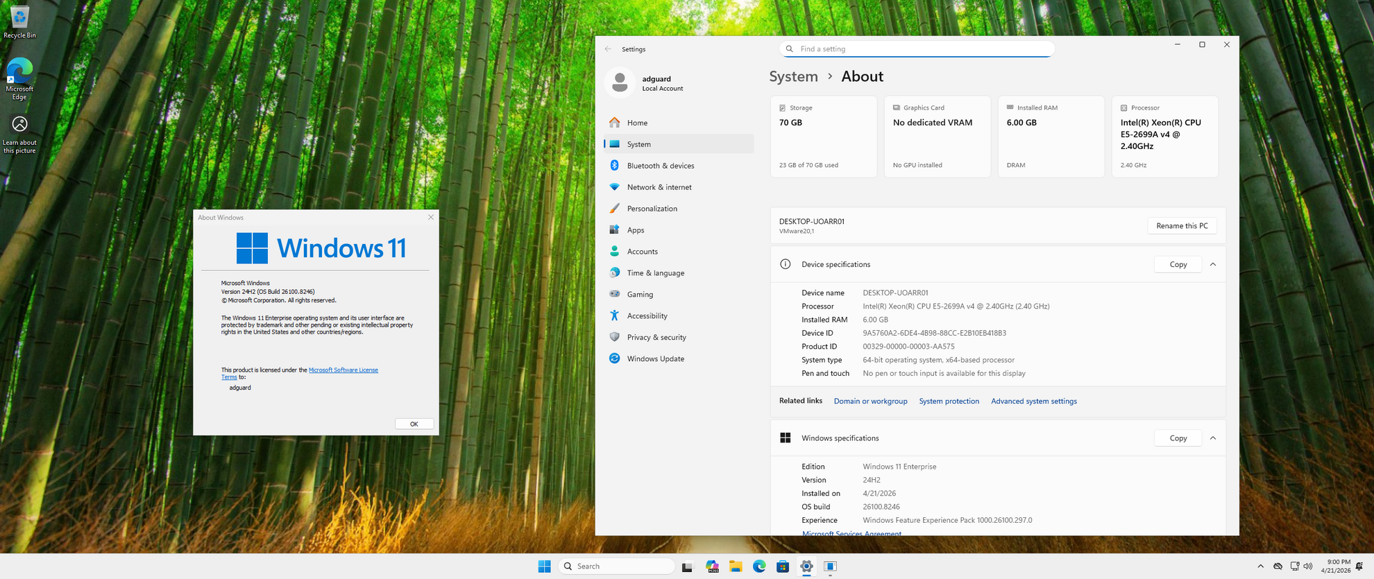The width and height of the screenshot is (1374, 579).
Task: Click the Find a setting search box
Action: 917,49
